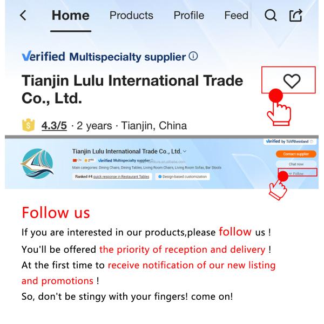Go back using the left arrow
The image size is (324, 324).
click(23, 16)
